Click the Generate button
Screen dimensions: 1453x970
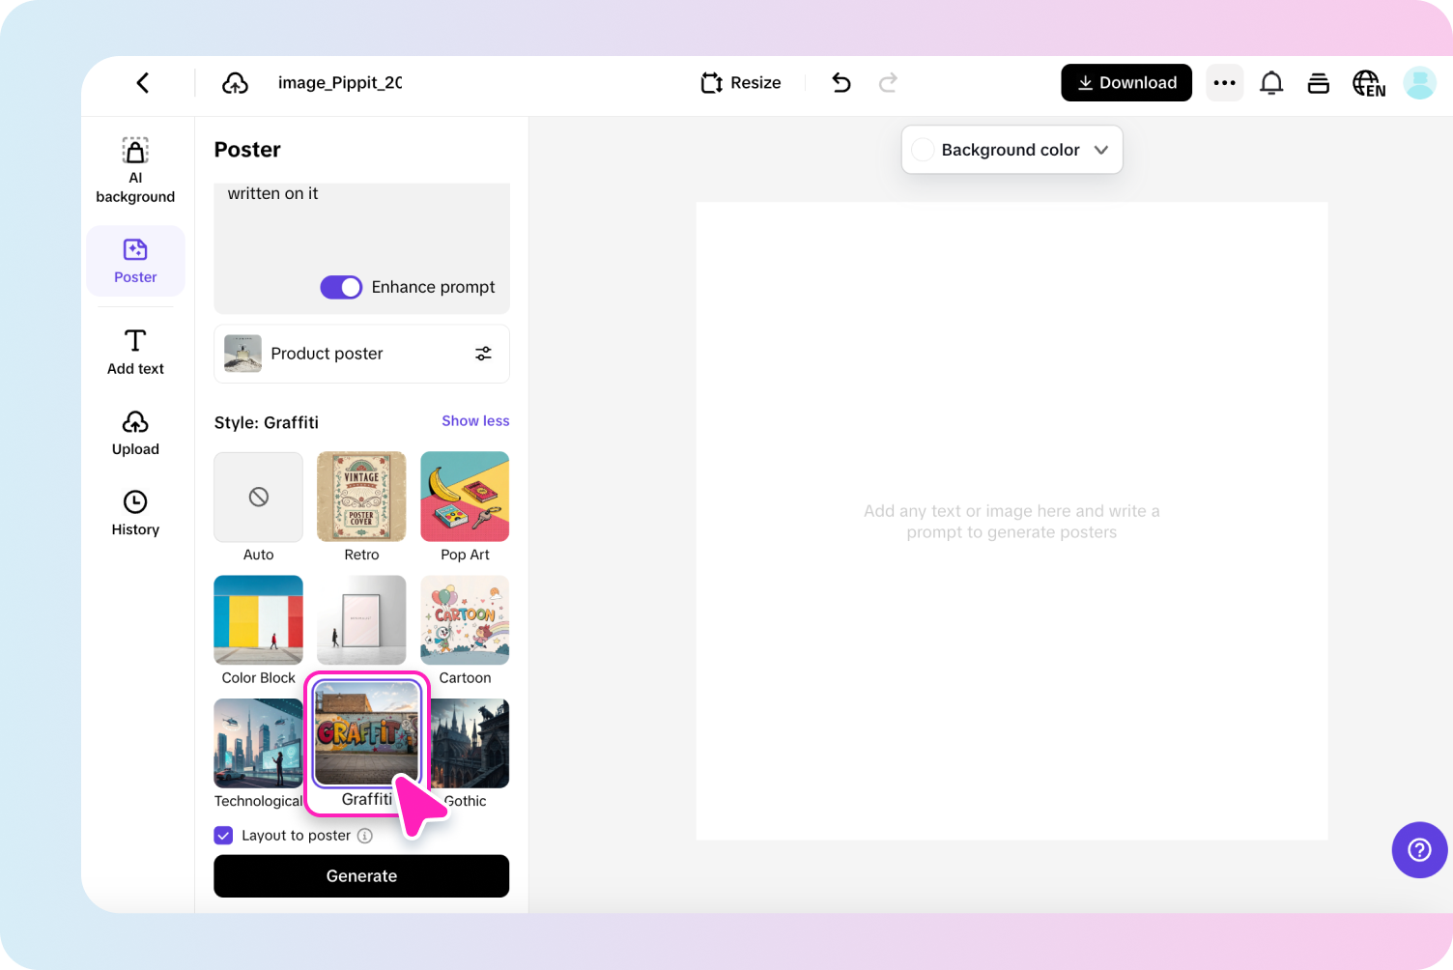361,875
